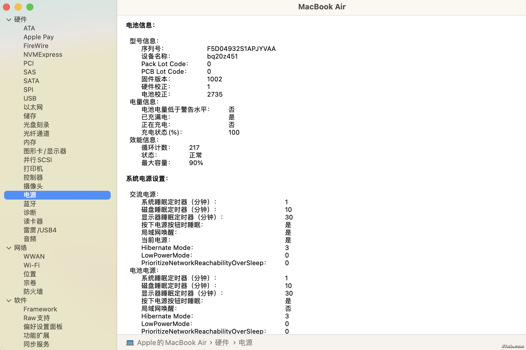Collapse the 软件 software section

coord(9,301)
